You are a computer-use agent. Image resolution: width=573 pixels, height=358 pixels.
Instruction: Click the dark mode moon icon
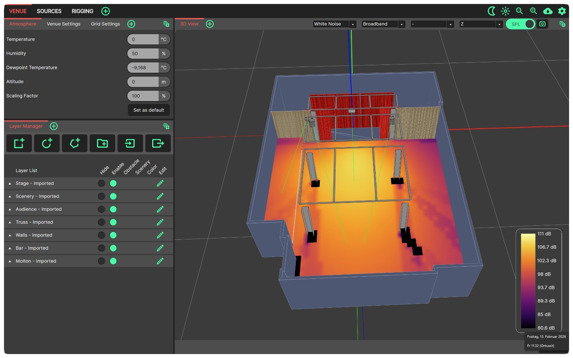click(492, 11)
